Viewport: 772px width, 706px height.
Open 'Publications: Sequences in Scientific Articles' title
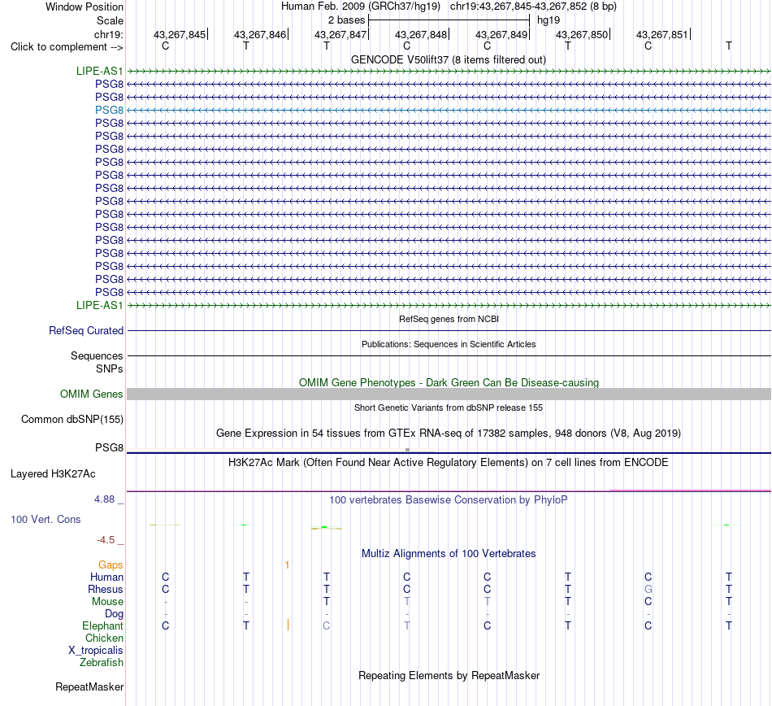(449, 344)
